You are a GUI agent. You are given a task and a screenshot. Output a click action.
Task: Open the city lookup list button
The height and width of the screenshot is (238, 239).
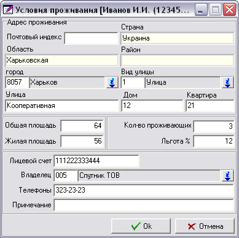pos(112,82)
